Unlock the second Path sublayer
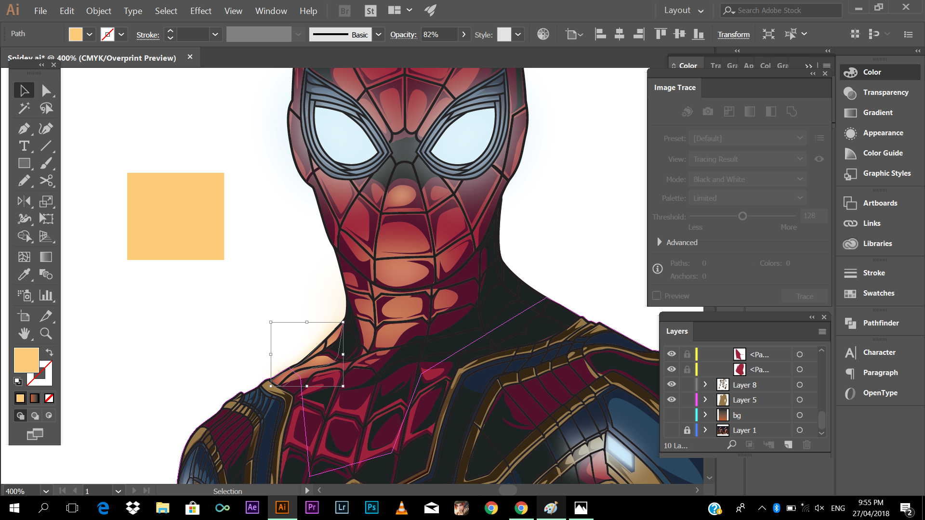The height and width of the screenshot is (520, 925). pyautogui.click(x=687, y=369)
